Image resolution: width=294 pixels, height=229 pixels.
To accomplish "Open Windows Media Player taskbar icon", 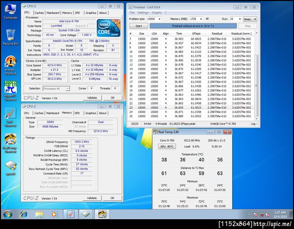I will click(x=54, y=214).
